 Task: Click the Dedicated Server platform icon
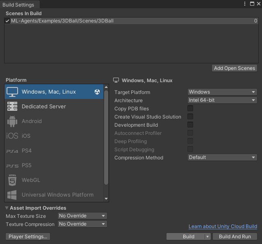pos(12,106)
